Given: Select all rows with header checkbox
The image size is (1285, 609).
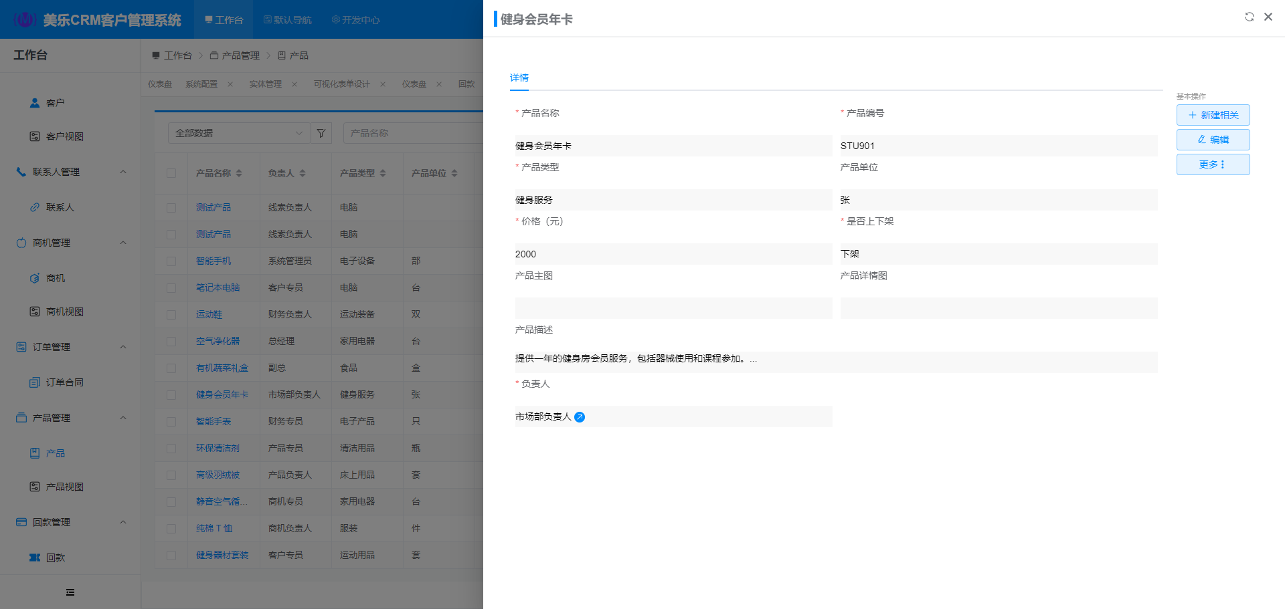Looking at the screenshot, I should (171, 173).
